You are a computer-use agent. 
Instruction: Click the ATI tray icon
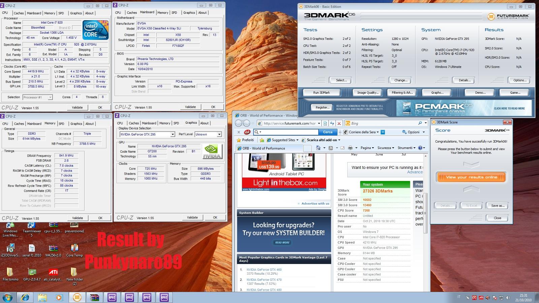click(481, 298)
